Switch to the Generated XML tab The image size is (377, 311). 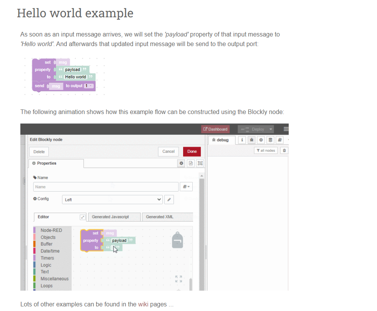(x=168, y=217)
